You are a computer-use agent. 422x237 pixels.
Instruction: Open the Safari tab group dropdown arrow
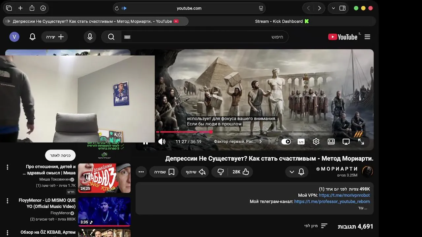click(x=333, y=8)
